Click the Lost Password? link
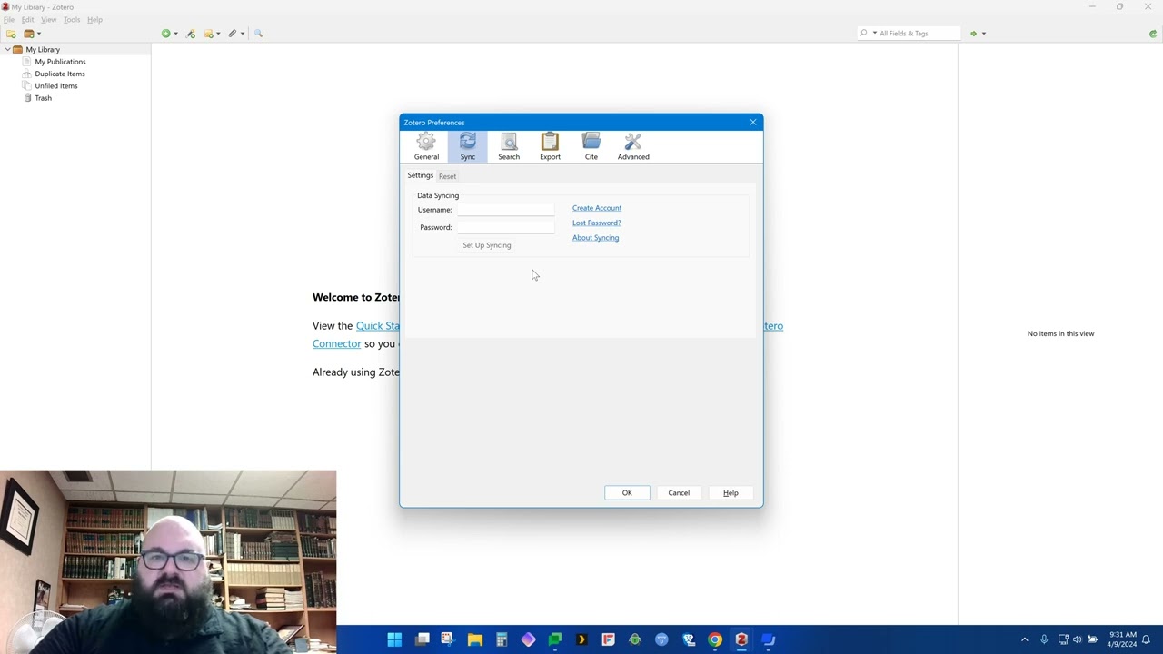 tap(597, 223)
